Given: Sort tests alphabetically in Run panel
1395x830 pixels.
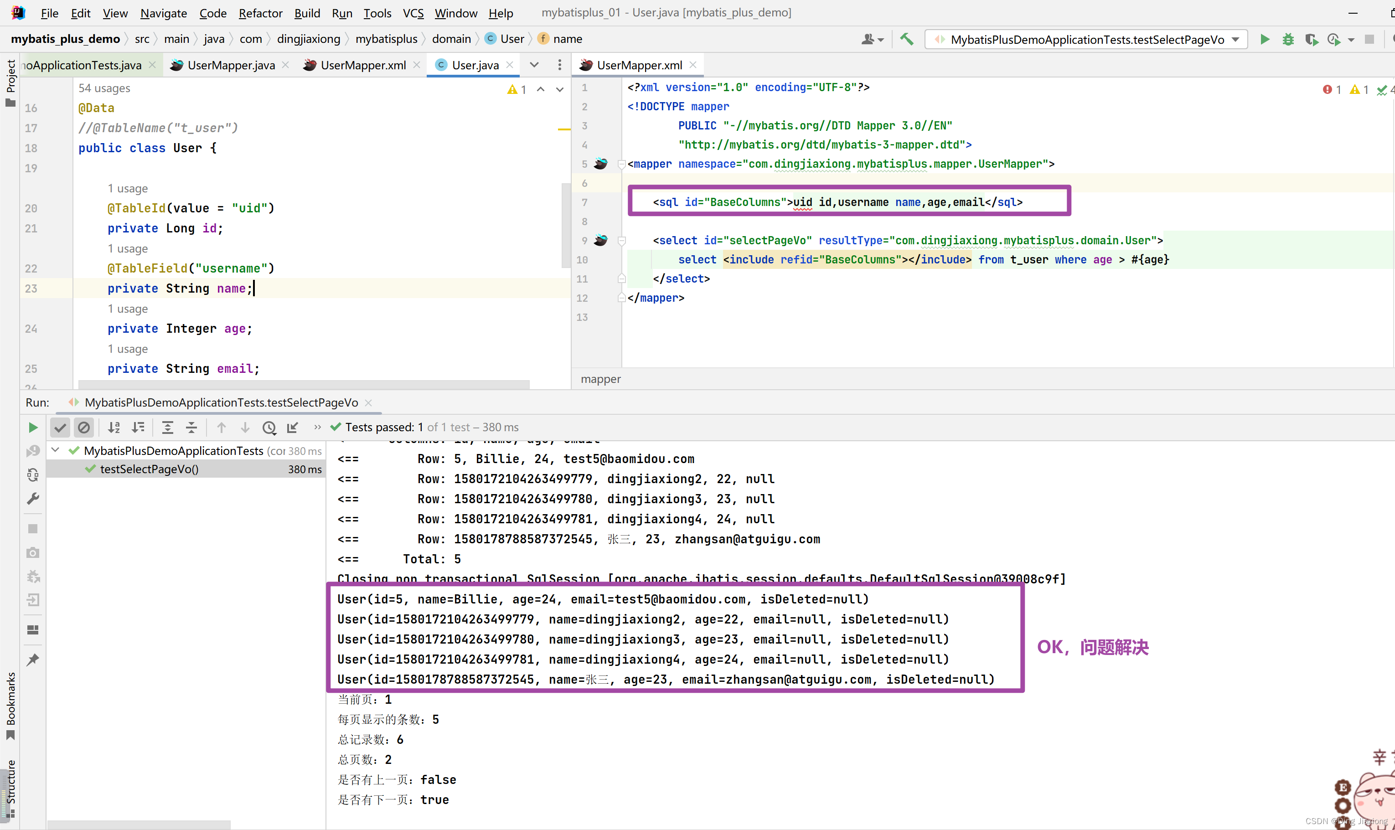Looking at the screenshot, I should click(x=114, y=427).
